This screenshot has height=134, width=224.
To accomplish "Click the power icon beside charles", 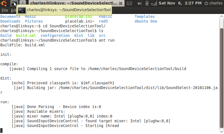I will [206, 3].
